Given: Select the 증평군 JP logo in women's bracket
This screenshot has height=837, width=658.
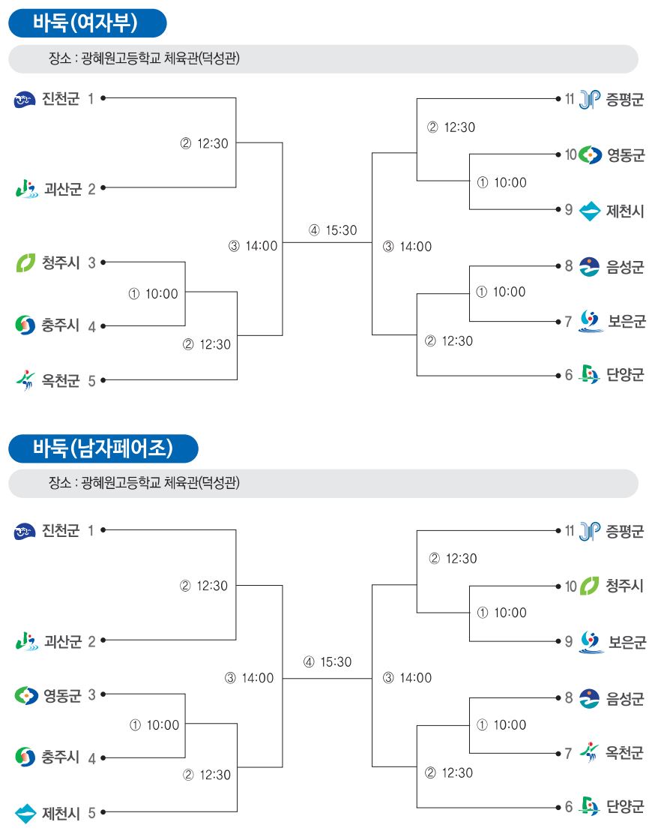Looking at the screenshot, I should [589, 99].
